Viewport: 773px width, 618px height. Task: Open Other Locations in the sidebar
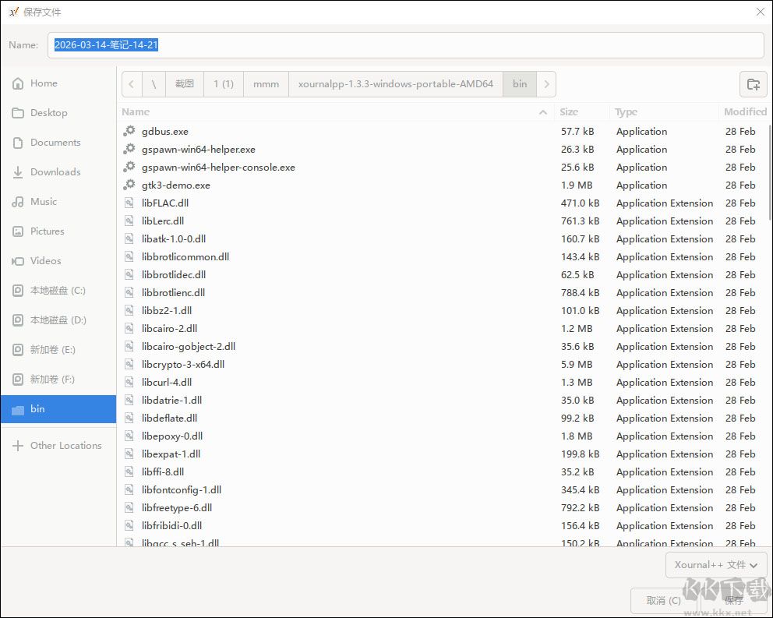58,445
